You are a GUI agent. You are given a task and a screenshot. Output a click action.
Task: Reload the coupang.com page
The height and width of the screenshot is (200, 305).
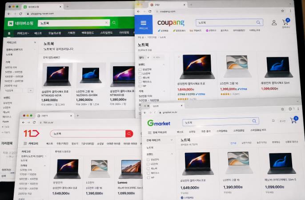(150, 12)
